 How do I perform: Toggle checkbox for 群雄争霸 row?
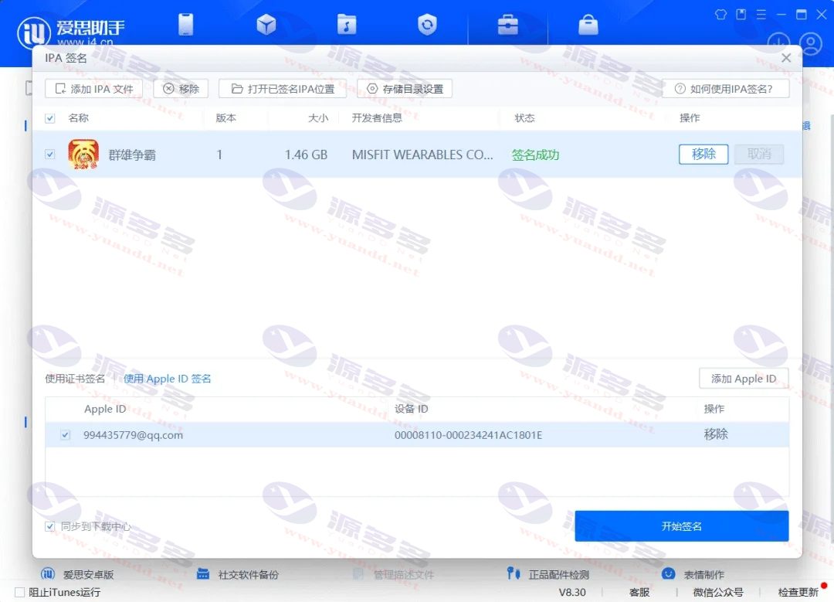tap(50, 155)
